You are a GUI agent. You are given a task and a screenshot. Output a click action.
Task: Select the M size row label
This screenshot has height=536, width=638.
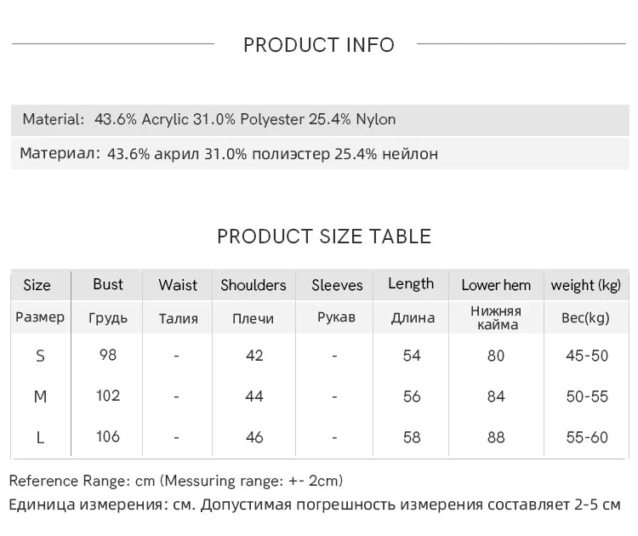pyautogui.click(x=40, y=396)
